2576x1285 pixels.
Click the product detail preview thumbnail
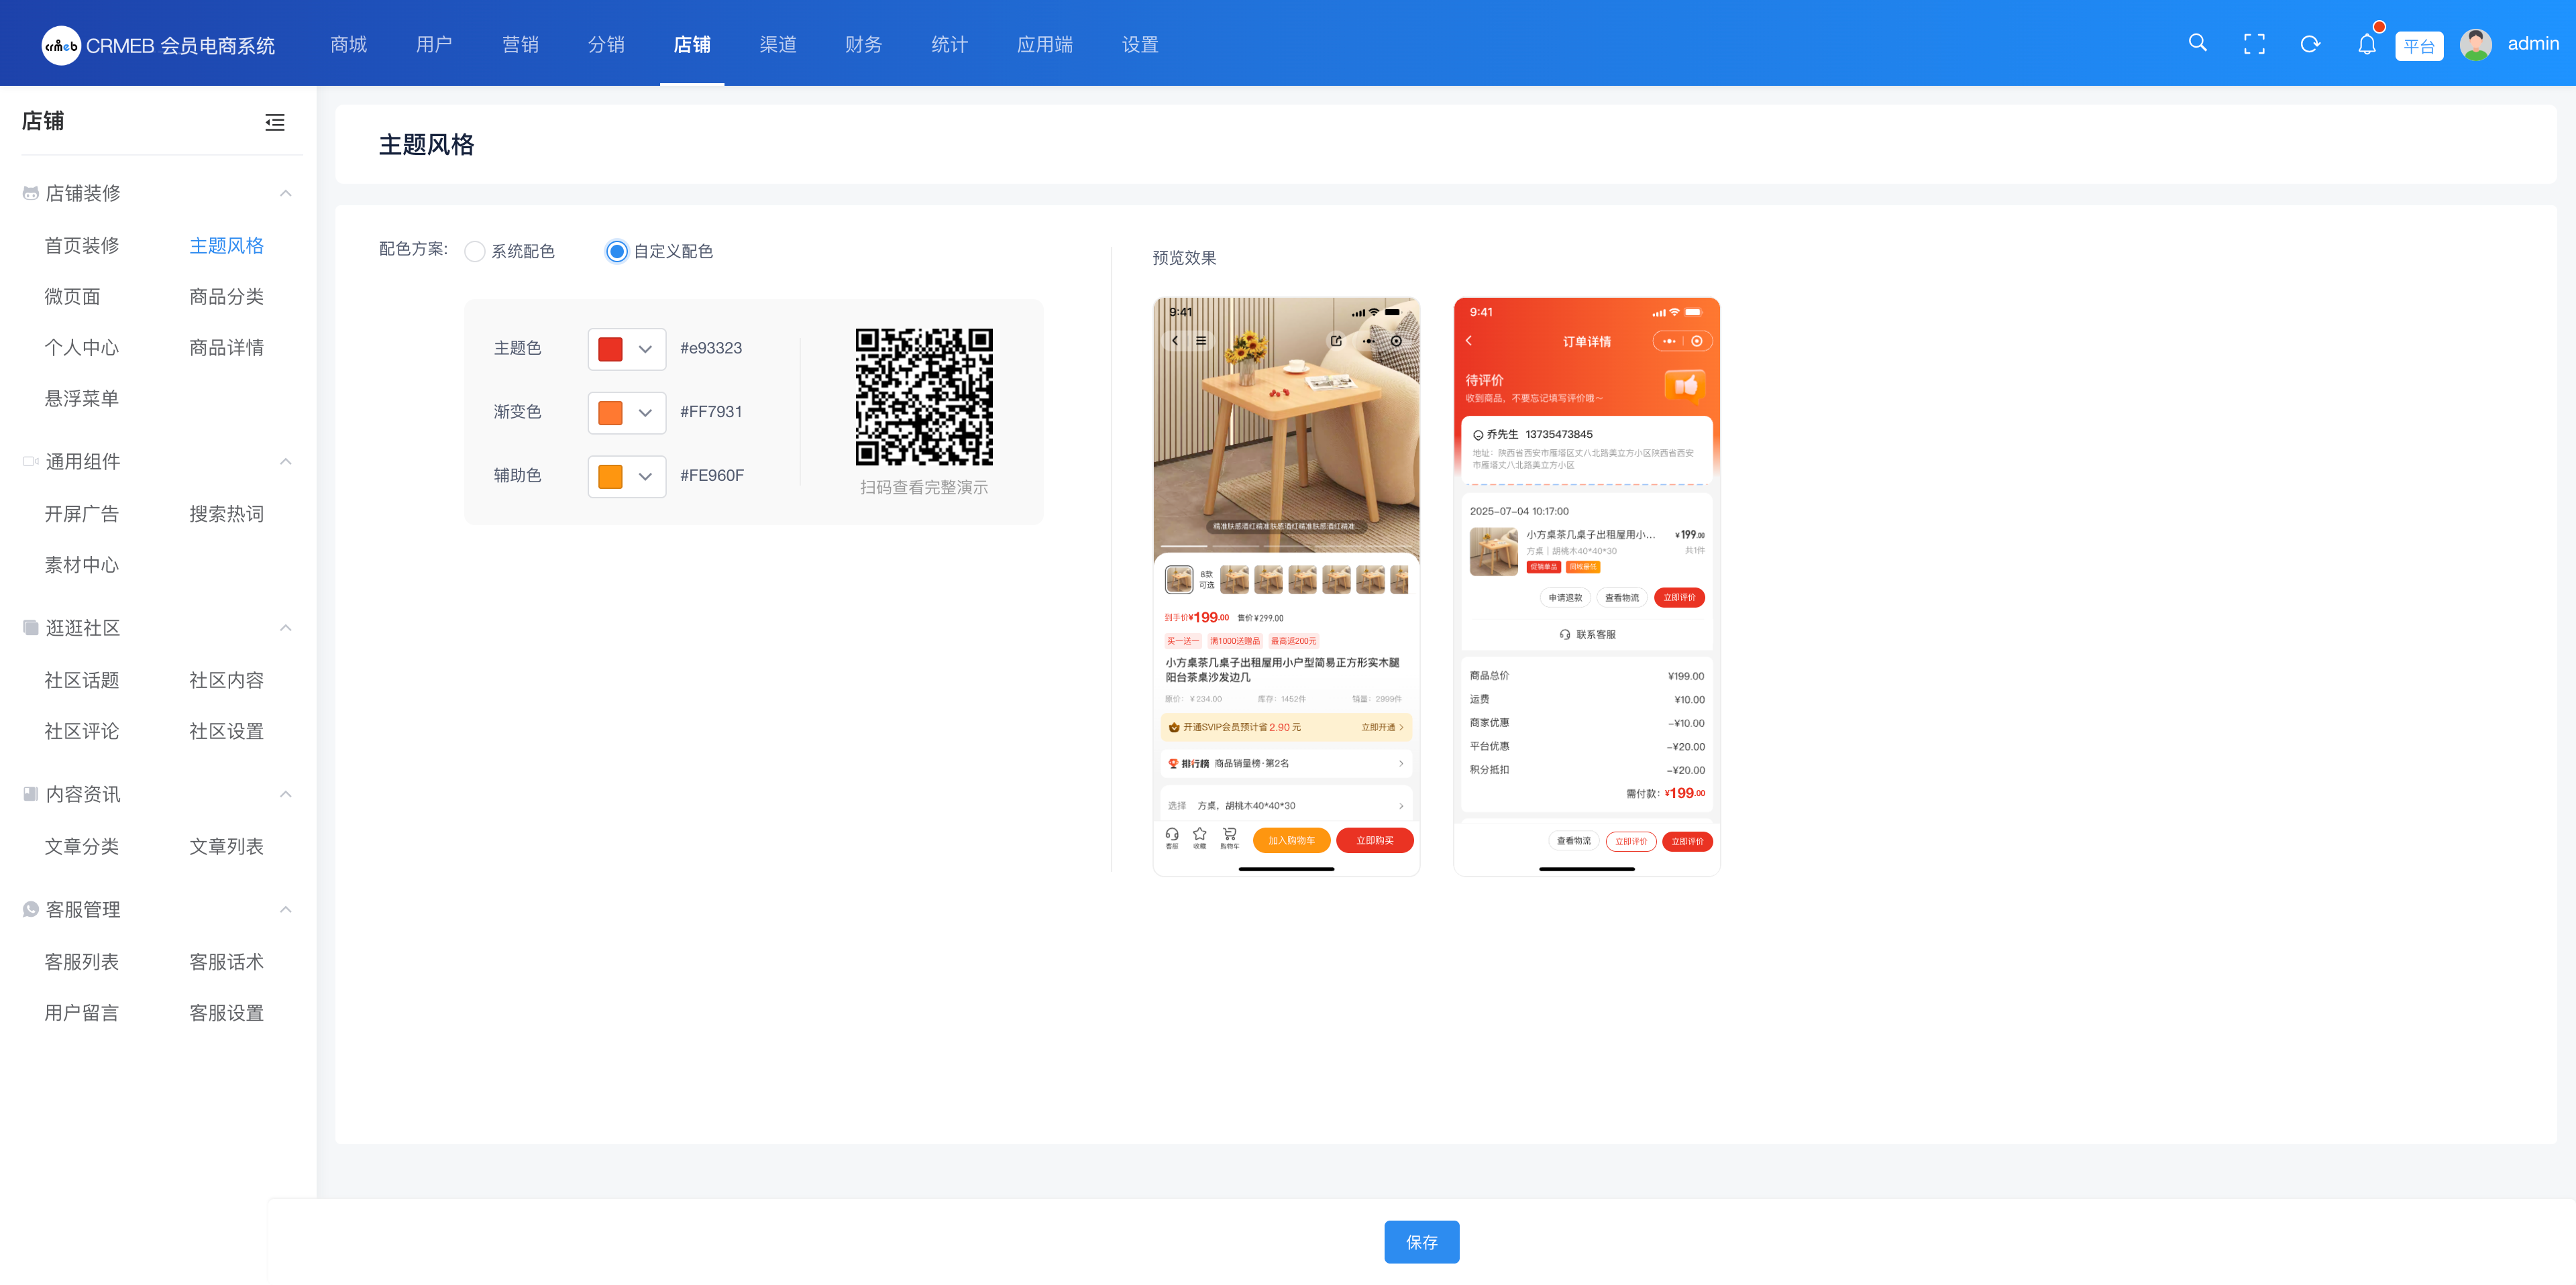(x=1286, y=585)
